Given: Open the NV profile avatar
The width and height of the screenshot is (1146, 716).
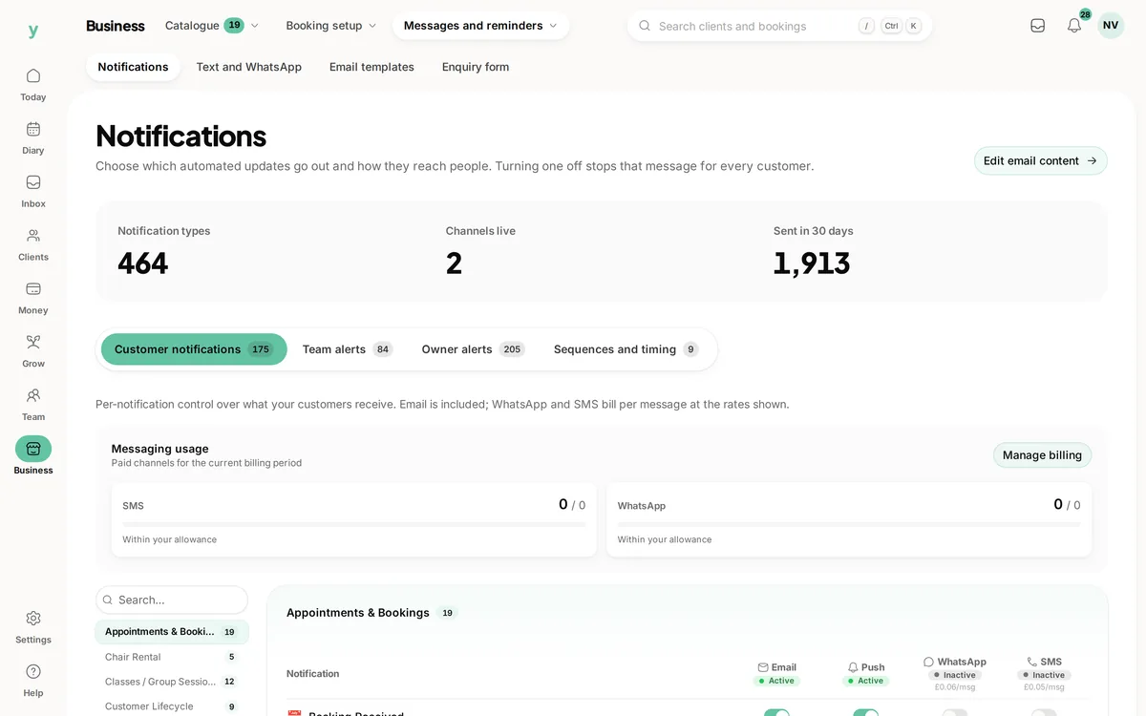Looking at the screenshot, I should (1111, 26).
